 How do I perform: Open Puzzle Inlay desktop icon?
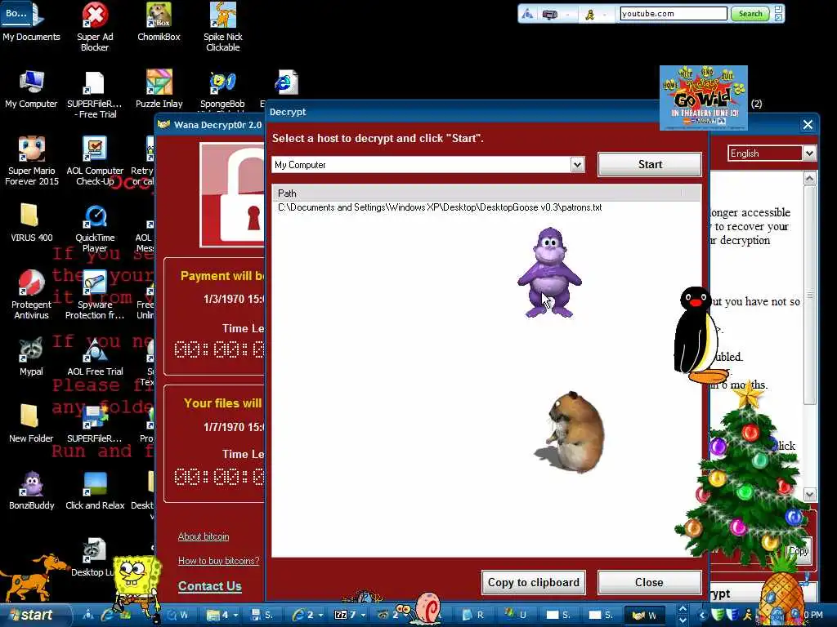[x=159, y=89]
